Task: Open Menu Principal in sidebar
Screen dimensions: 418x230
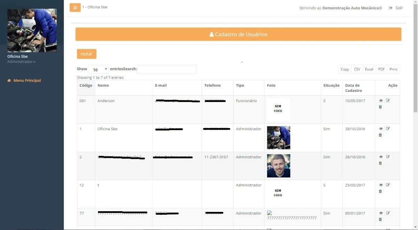Action: point(24,80)
